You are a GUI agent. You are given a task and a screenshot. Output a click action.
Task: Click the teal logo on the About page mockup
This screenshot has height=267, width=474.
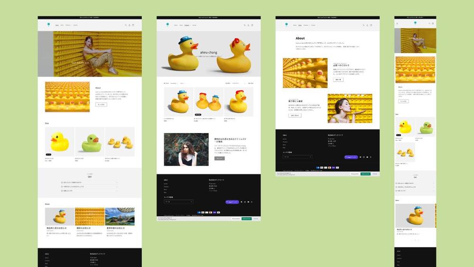[x=286, y=25]
